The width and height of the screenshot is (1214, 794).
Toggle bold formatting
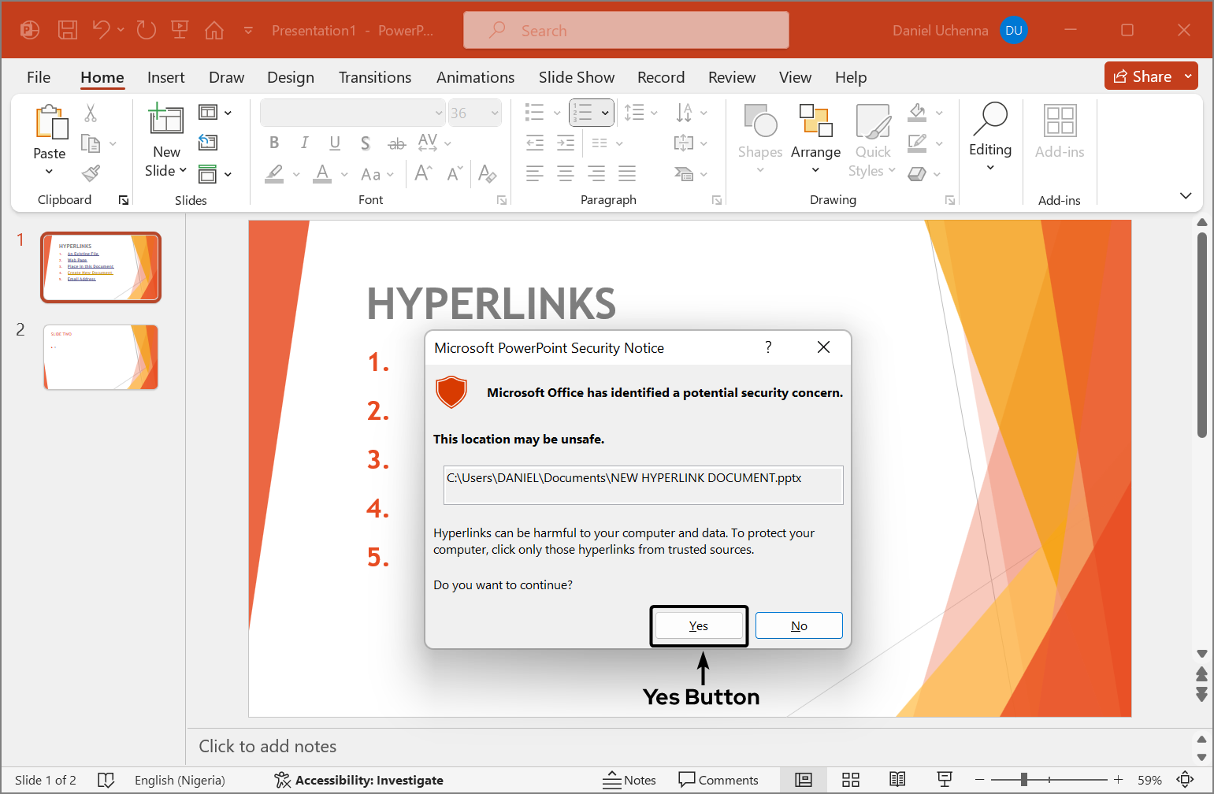273,143
